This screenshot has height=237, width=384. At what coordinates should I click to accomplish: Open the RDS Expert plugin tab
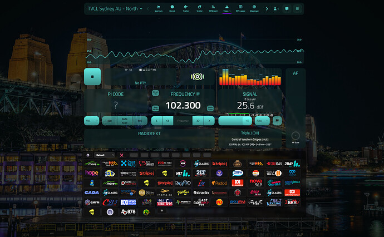(x=213, y=8)
